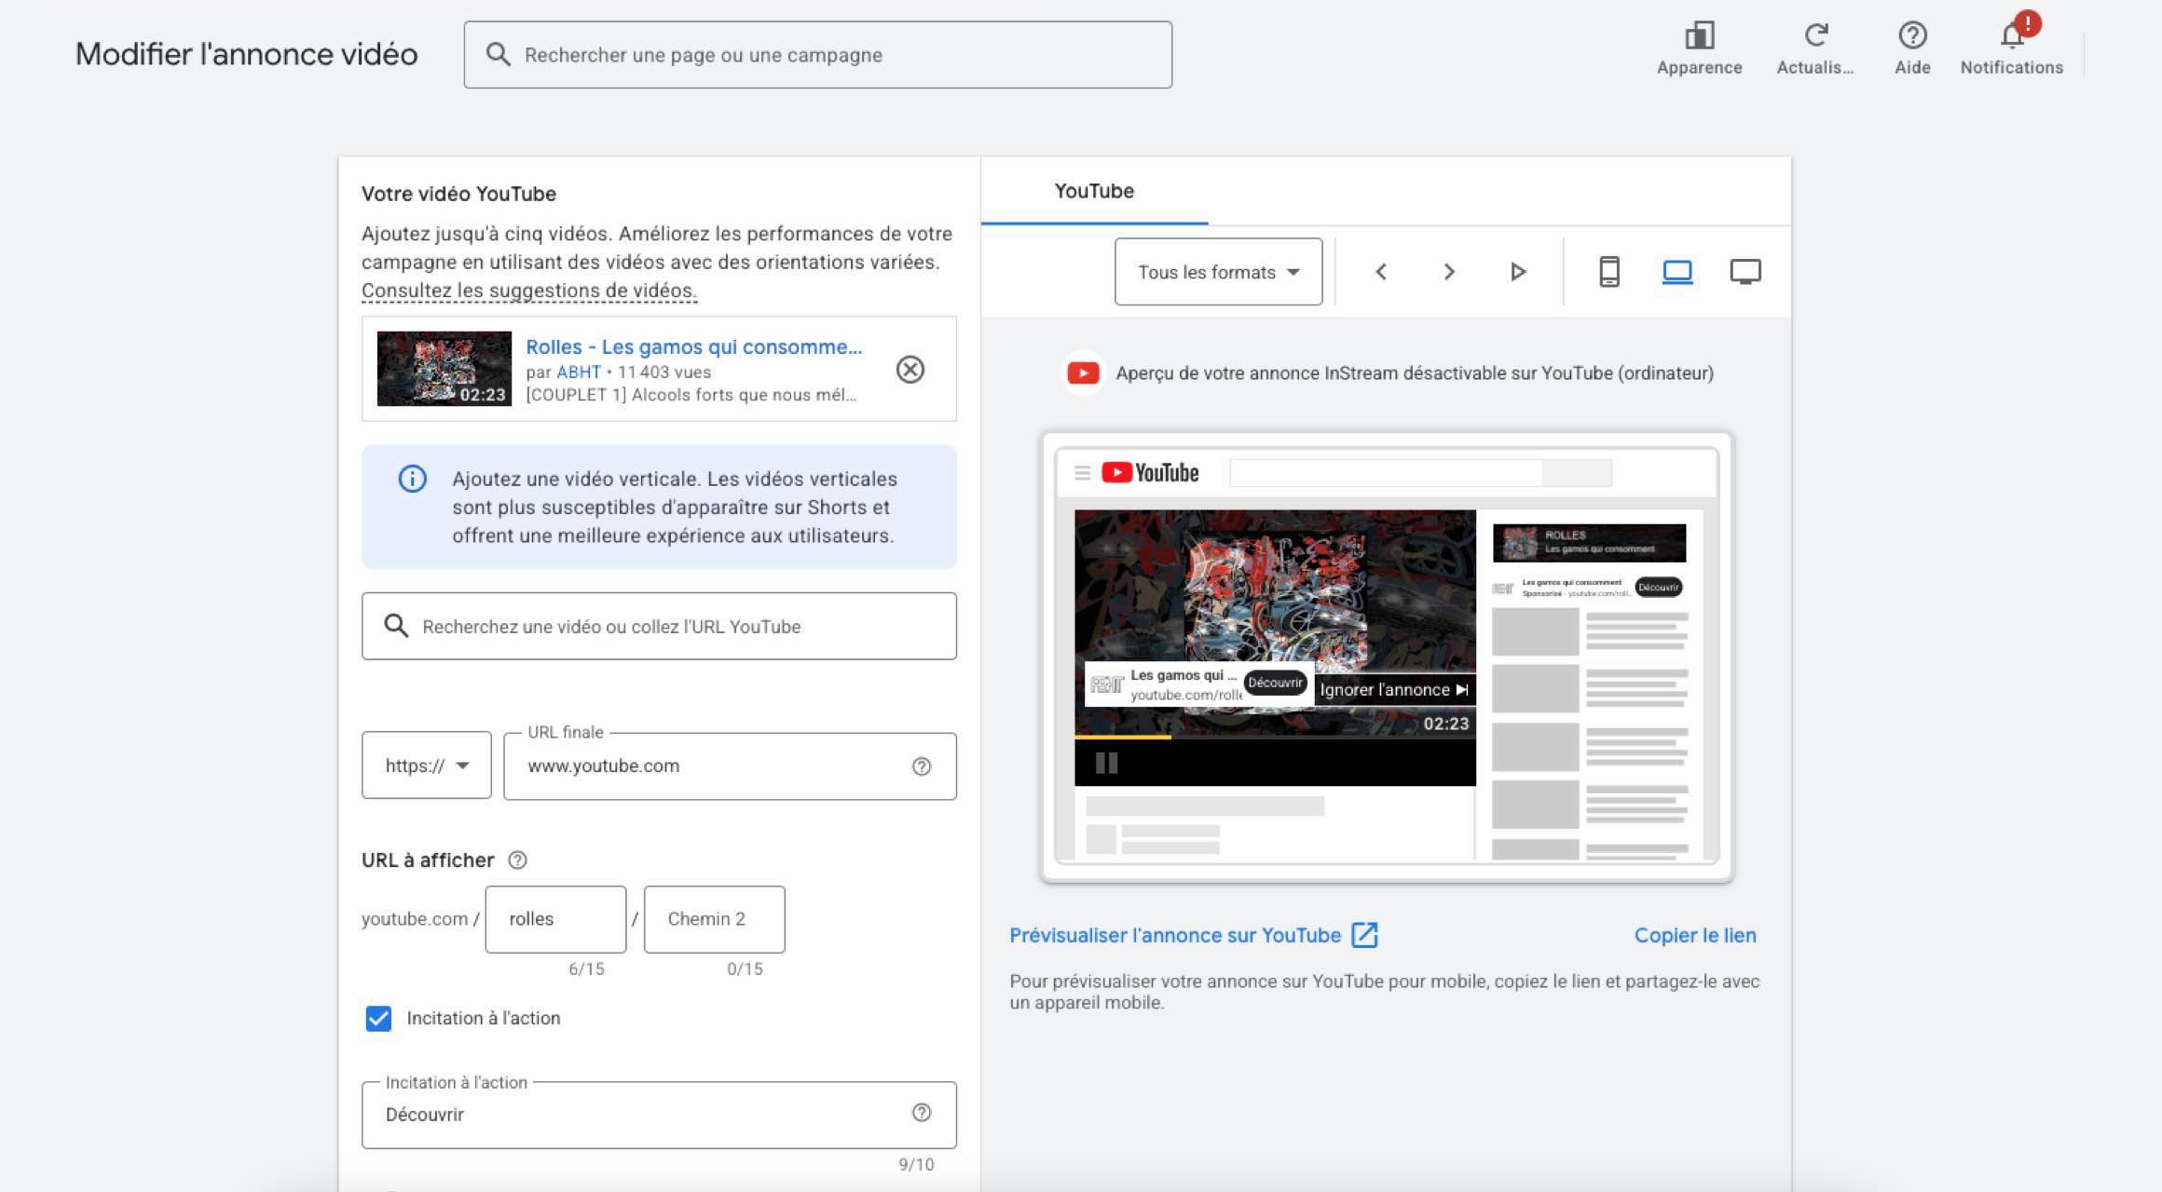Go to next format with the right chevron
This screenshot has width=2162, height=1192.
pos(1448,271)
